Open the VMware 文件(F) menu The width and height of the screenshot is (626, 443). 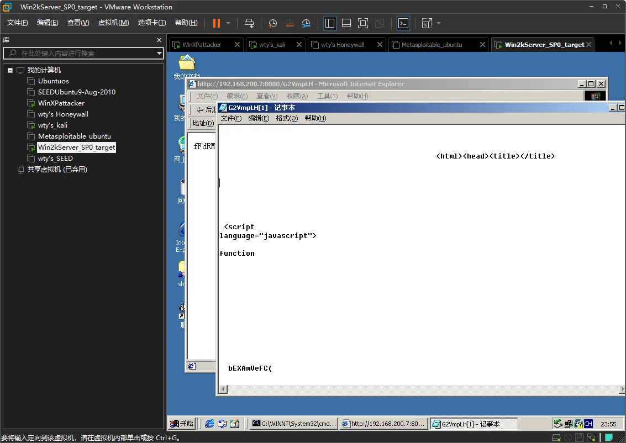coord(17,23)
